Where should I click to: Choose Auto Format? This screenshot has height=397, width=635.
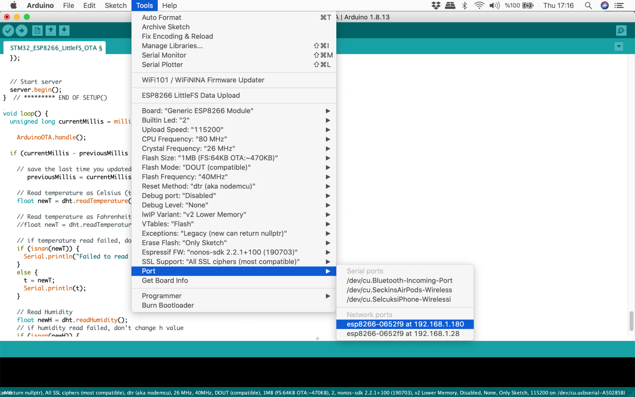pos(234,18)
